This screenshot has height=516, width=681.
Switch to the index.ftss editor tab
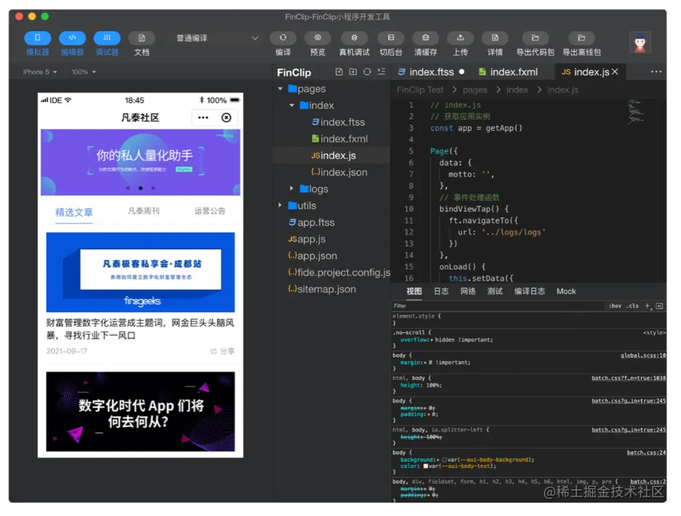430,72
